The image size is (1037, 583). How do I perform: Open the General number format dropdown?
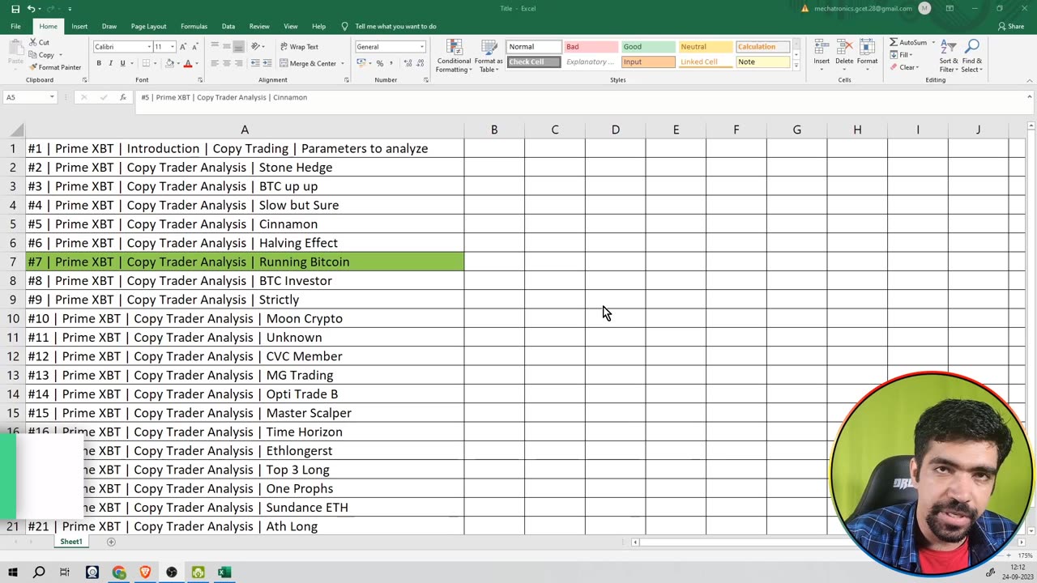point(422,47)
